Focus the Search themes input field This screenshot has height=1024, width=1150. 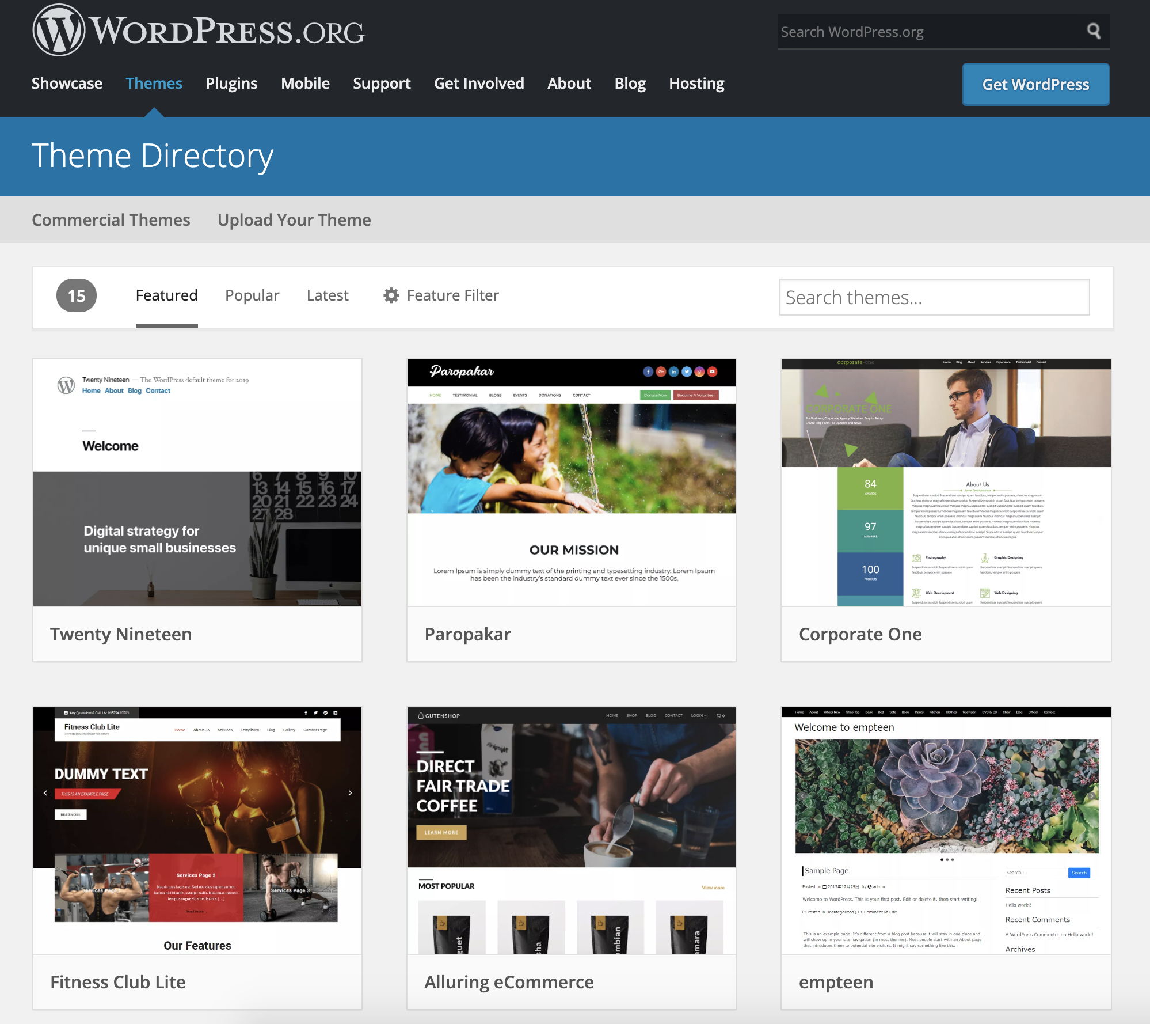934,297
